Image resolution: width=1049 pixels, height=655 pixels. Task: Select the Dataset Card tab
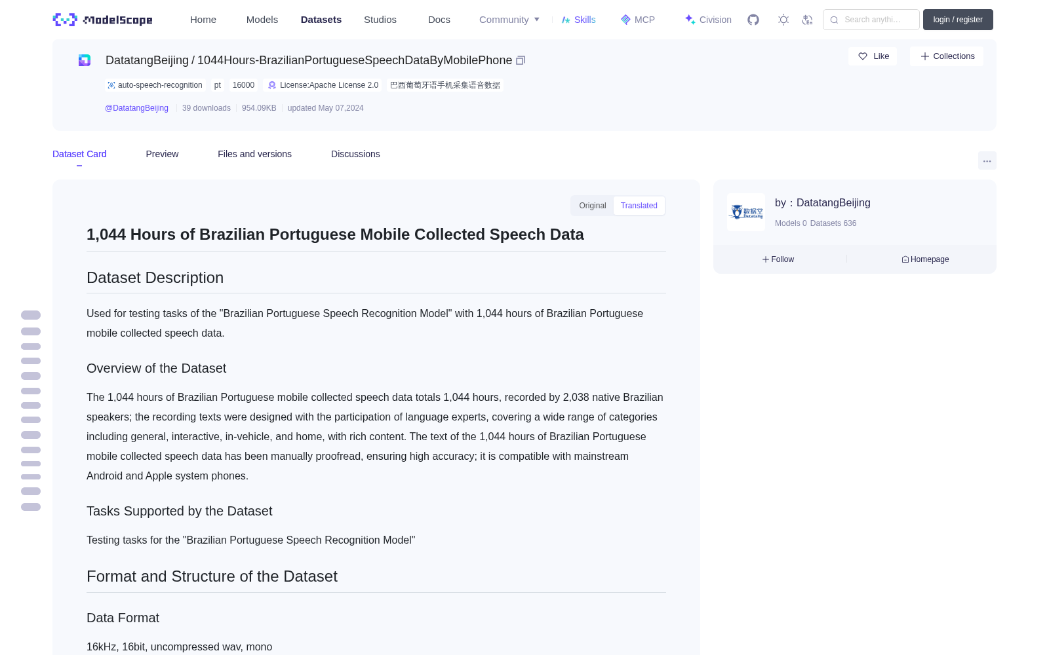tap(79, 154)
